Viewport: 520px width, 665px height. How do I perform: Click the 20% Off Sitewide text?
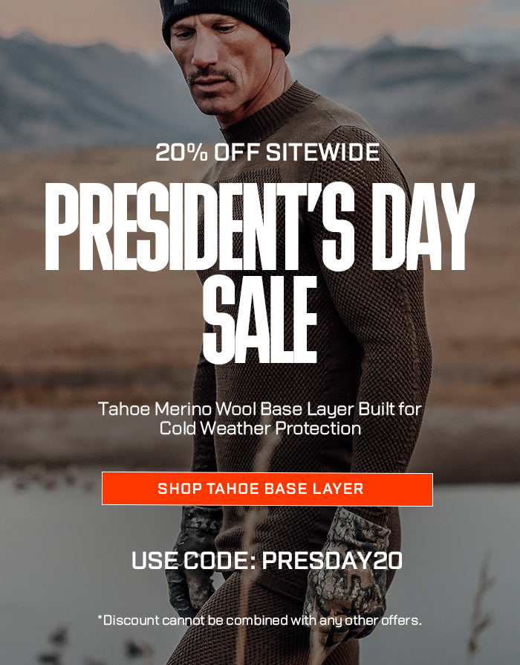(x=267, y=152)
